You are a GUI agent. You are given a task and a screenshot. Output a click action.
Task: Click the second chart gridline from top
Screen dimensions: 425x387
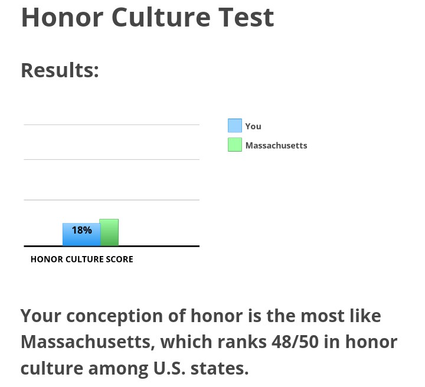coord(112,159)
